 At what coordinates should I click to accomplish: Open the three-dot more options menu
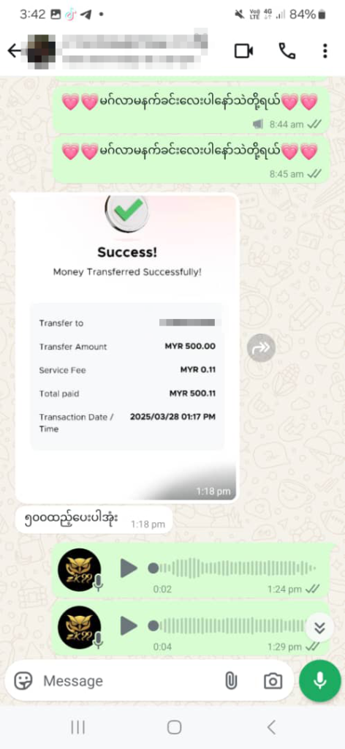click(x=325, y=51)
